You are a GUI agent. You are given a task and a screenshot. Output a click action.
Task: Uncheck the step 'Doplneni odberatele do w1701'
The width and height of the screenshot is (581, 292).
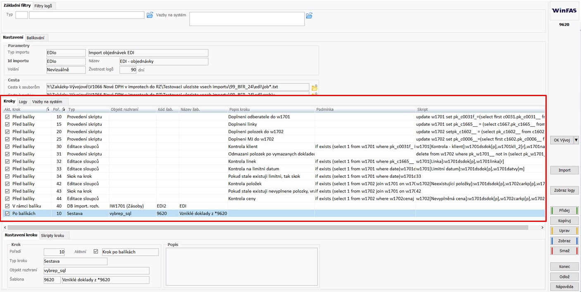click(x=7, y=117)
